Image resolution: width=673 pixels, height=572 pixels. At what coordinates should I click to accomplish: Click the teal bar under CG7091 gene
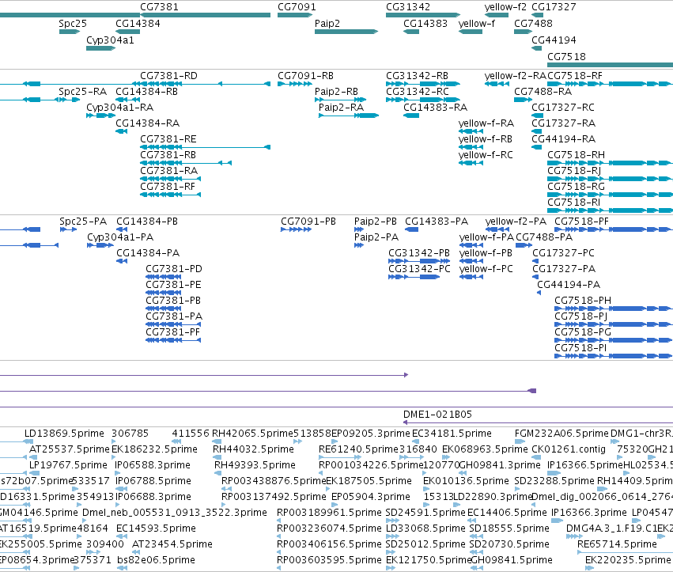click(x=295, y=15)
